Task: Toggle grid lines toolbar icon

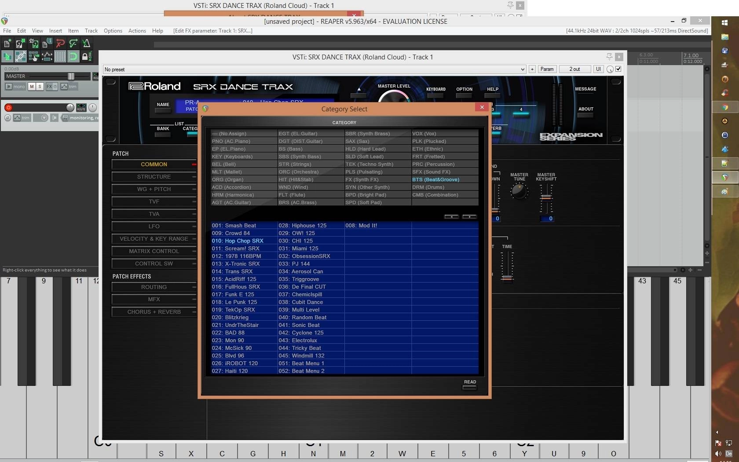Action: pyautogui.click(x=60, y=56)
